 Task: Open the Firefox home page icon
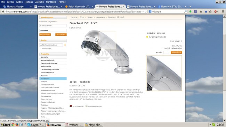[201, 11]
